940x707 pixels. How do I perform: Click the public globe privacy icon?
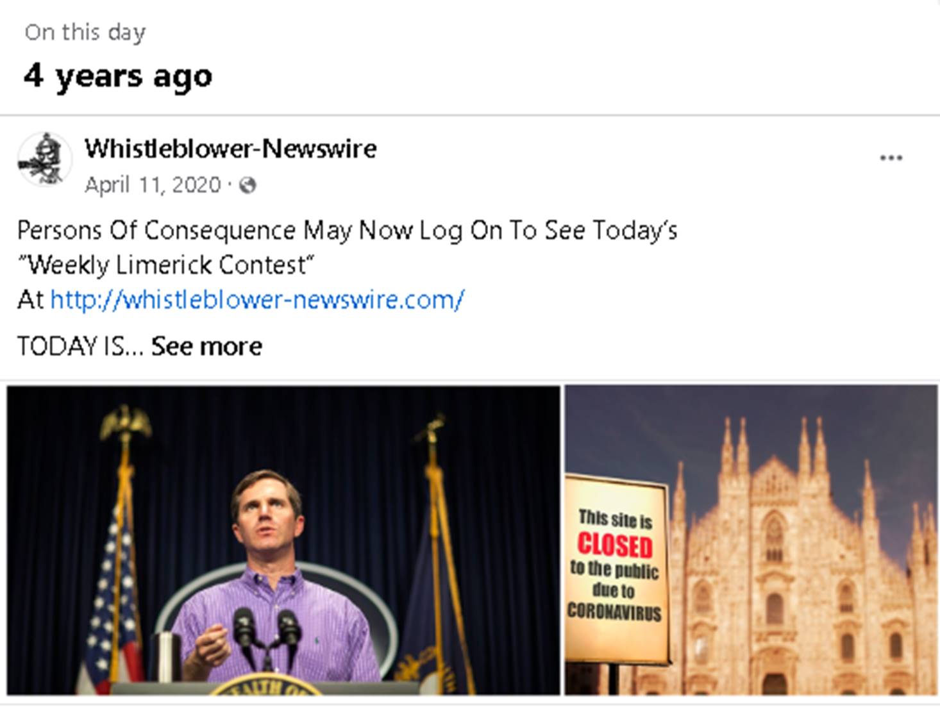(x=248, y=185)
